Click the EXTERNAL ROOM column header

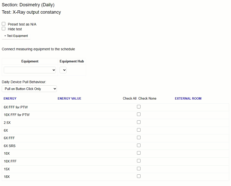click(x=188, y=99)
